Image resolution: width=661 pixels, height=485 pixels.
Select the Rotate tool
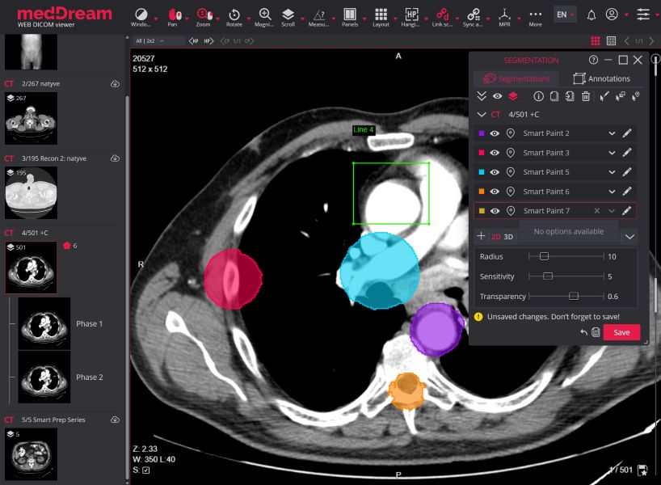(234, 17)
